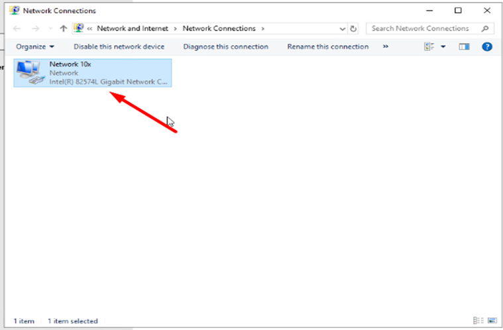Click the Forward navigation arrow
This screenshot has height=330, width=503.
(34, 28)
